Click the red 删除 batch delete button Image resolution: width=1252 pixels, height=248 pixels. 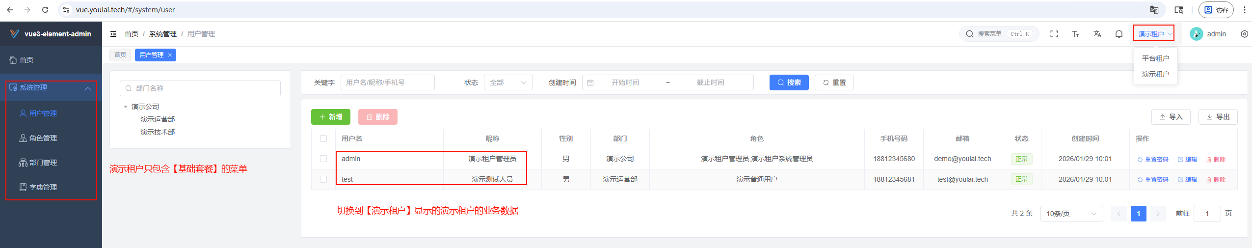pyautogui.click(x=378, y=117)
